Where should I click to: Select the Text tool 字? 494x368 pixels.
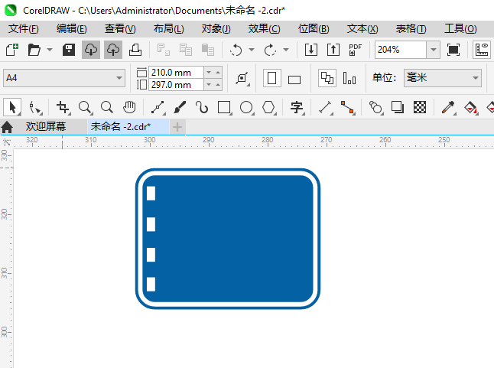coord(297,107)
